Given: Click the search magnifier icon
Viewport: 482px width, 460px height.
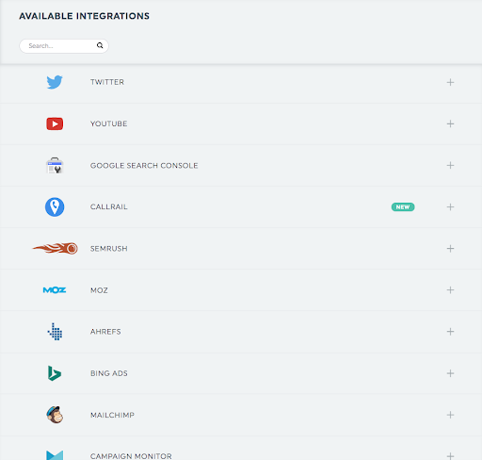Looking at the screenshot, I should pyautogui.click(x=100, y=45).
